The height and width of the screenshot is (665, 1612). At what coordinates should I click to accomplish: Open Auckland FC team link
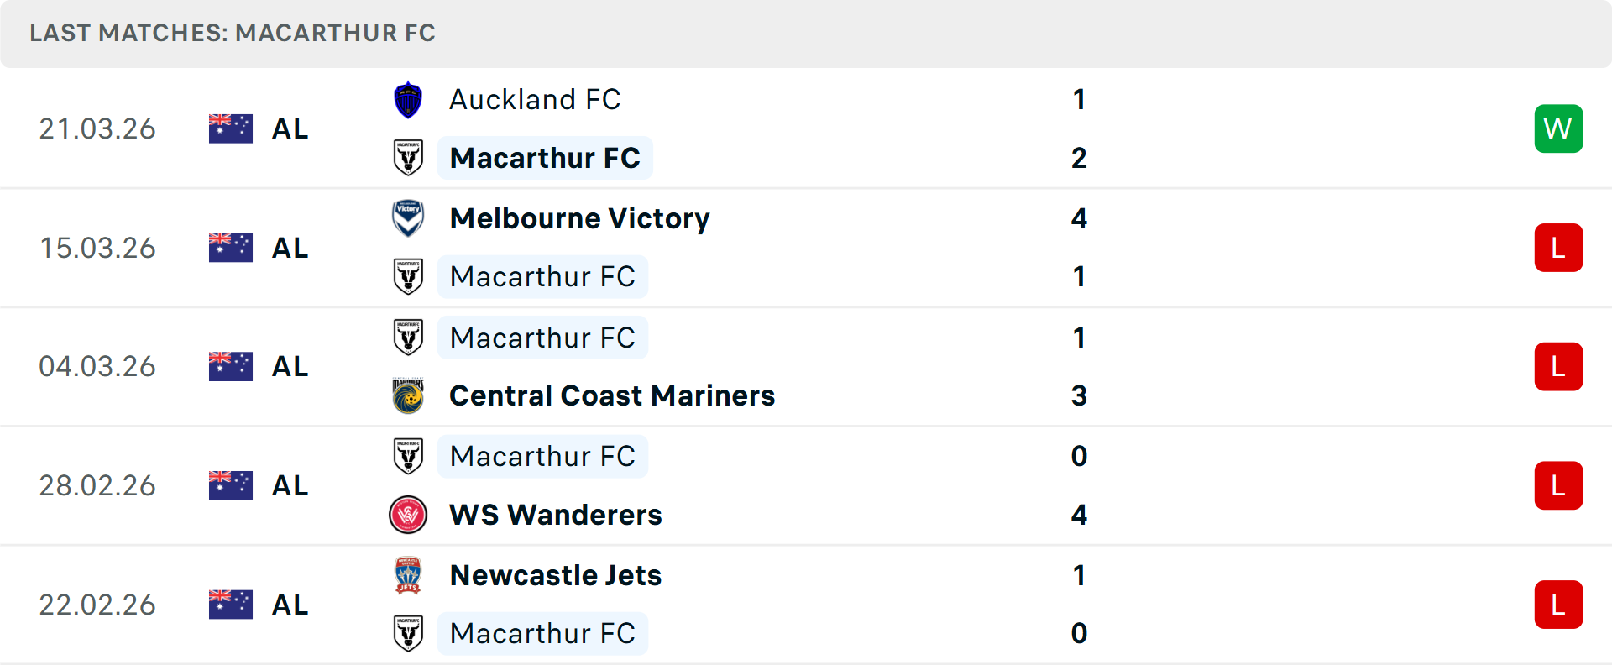click(535, 100)
